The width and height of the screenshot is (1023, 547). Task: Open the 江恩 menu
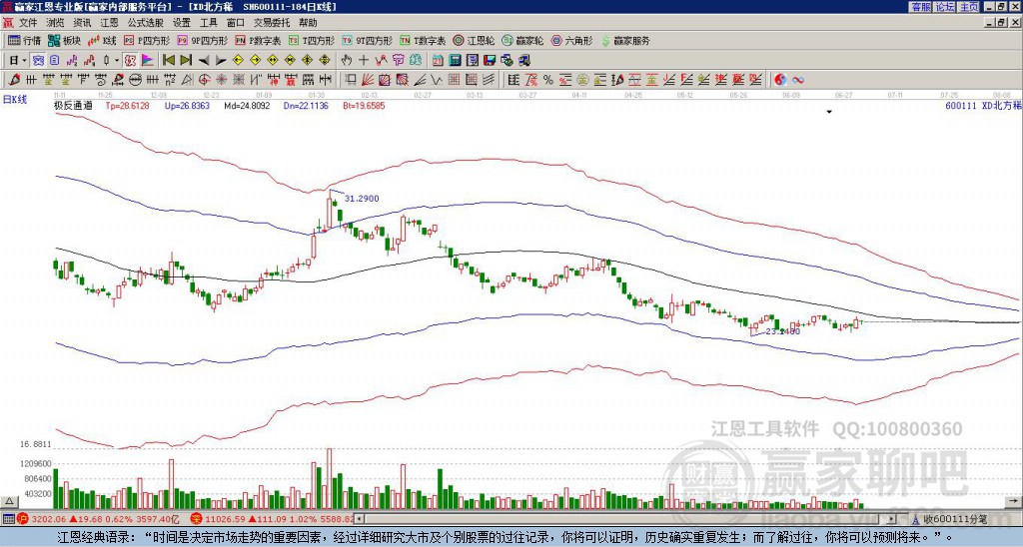109,22
